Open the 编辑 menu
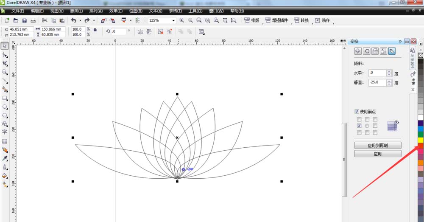The image size is (424, 222). point(37,11)
